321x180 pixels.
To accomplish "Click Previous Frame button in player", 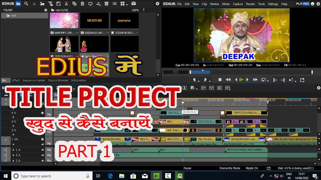I will pyautogui.click(x=236, y=80).
